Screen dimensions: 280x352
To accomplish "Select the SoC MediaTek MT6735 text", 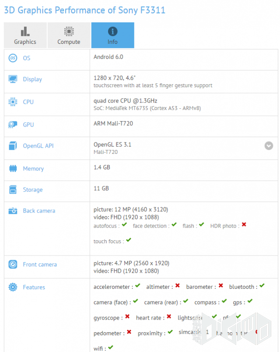I will [147, 108].
